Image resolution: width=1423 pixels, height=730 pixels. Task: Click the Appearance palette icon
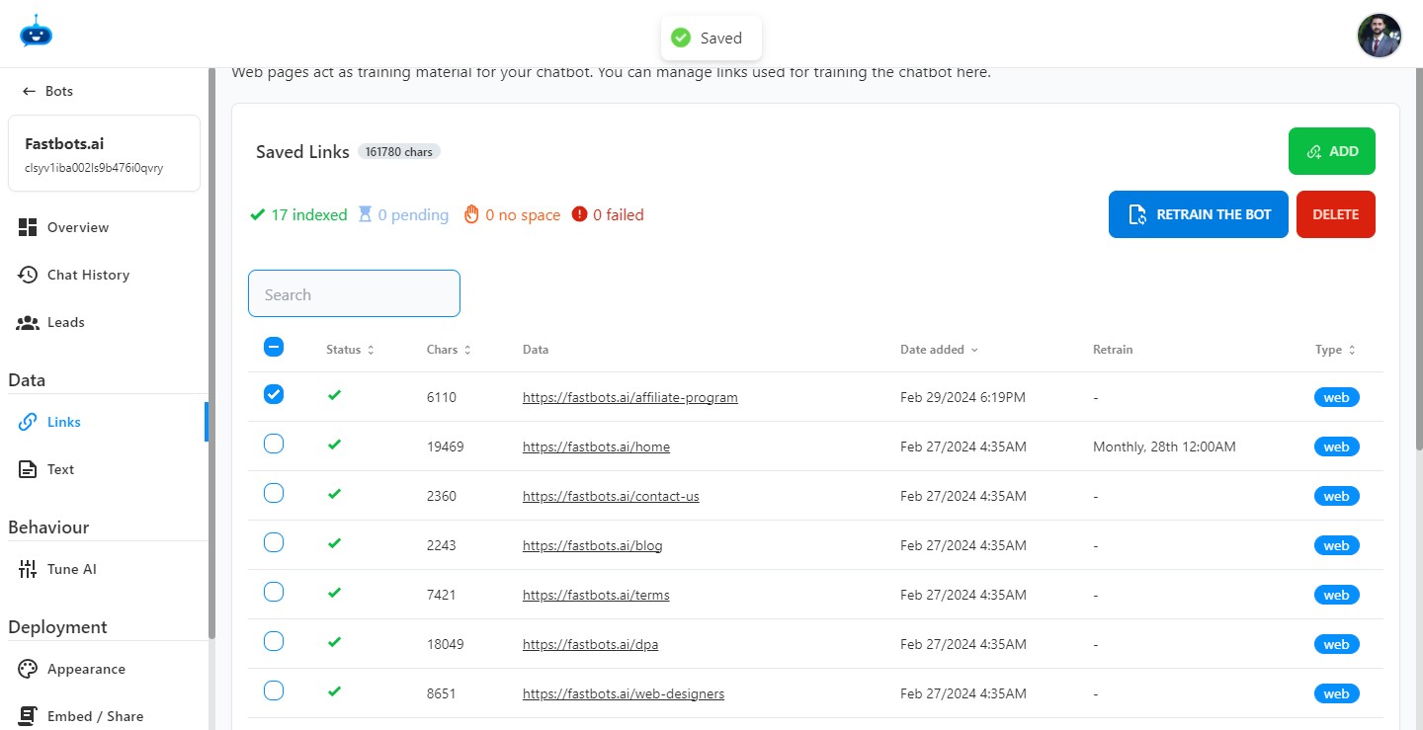tap(28, 669)
